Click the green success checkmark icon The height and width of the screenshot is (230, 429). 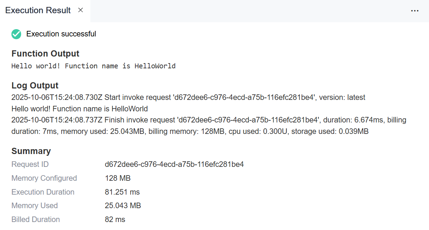click(16, 34)
